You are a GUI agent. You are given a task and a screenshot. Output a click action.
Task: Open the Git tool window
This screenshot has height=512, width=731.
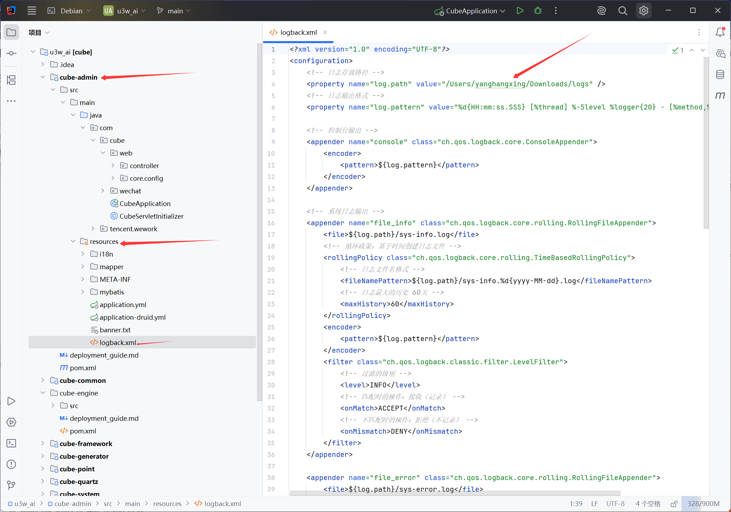coord(11,485)
